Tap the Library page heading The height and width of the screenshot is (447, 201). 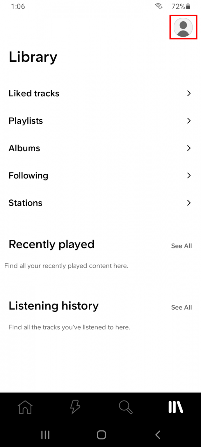pyautogui.click(x=33, y=57)
